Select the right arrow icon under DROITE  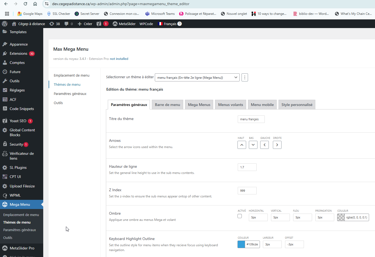point(277,145)
